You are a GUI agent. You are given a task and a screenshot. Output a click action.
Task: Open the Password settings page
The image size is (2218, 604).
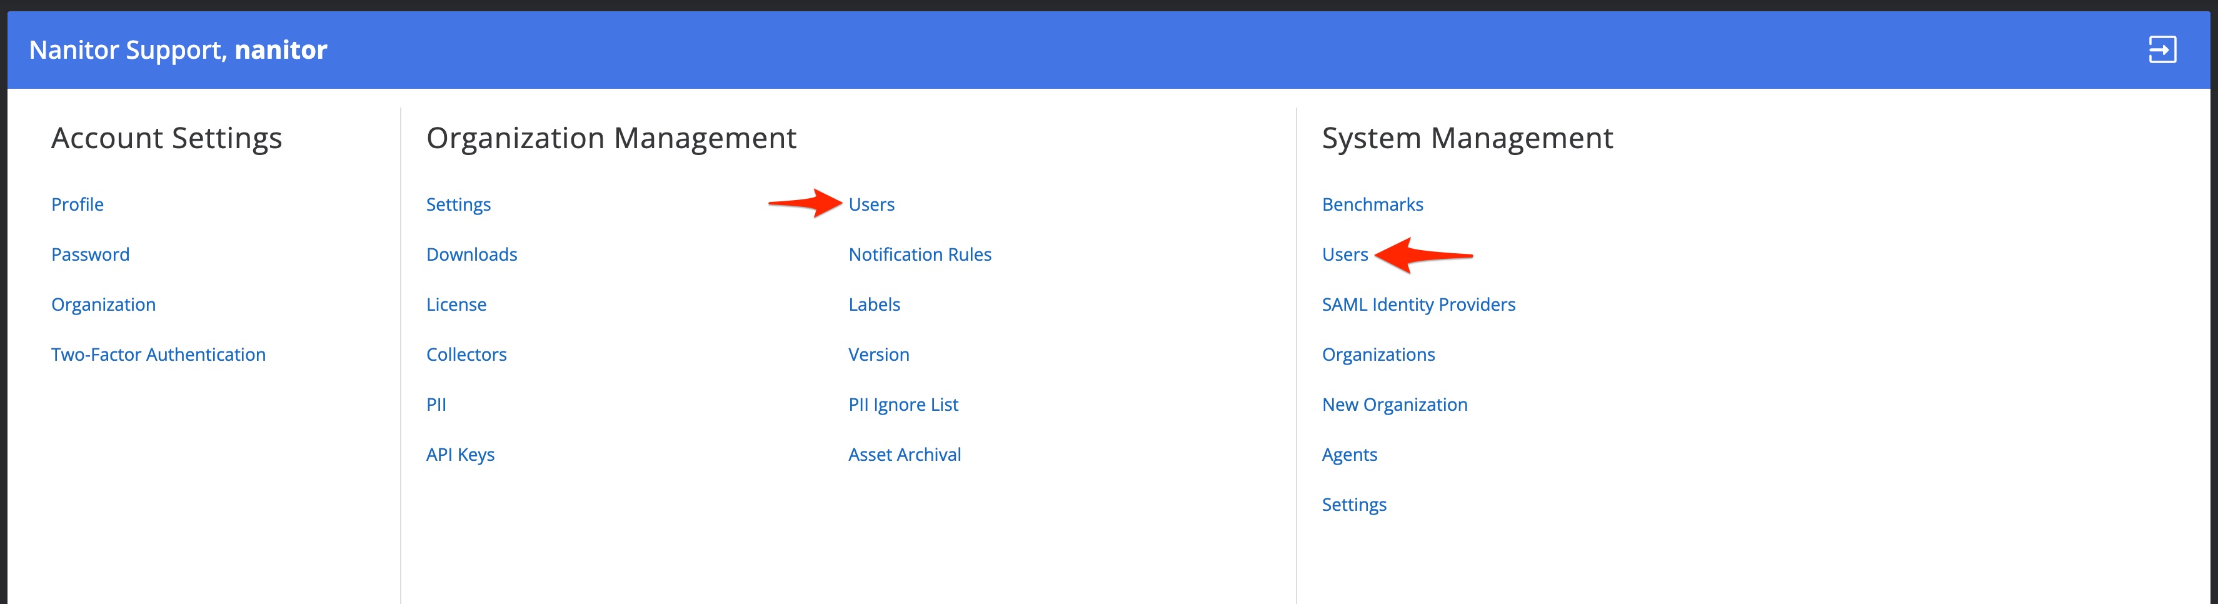[x=91, y=254]
